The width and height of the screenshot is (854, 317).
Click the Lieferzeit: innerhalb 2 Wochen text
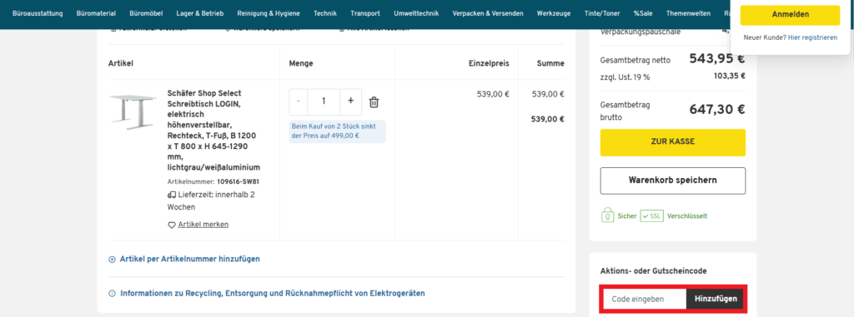pos(211,201)
